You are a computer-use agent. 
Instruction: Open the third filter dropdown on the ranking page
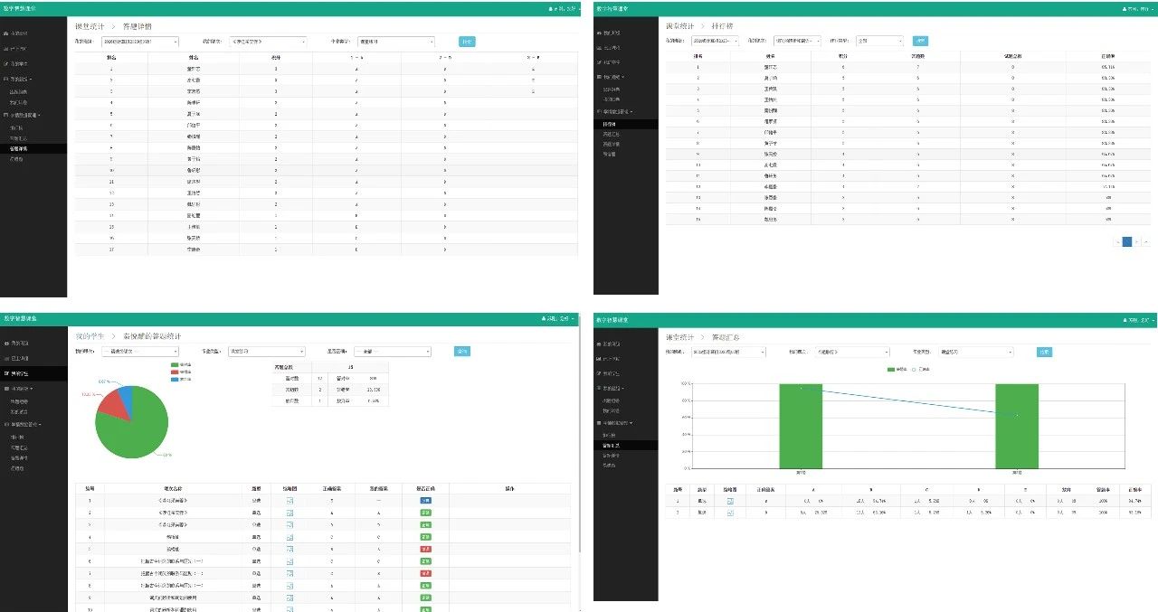[x=880, y=41]
